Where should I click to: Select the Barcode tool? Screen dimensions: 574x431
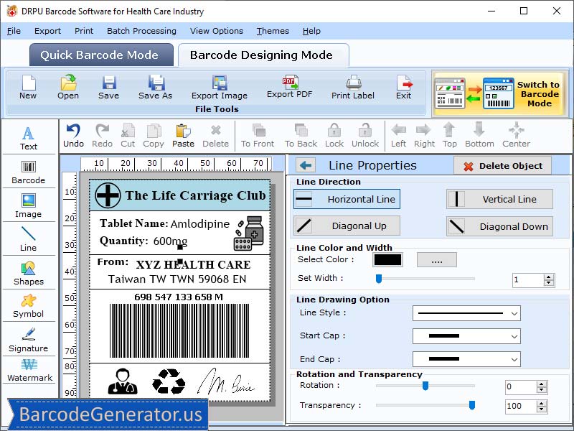29,172
